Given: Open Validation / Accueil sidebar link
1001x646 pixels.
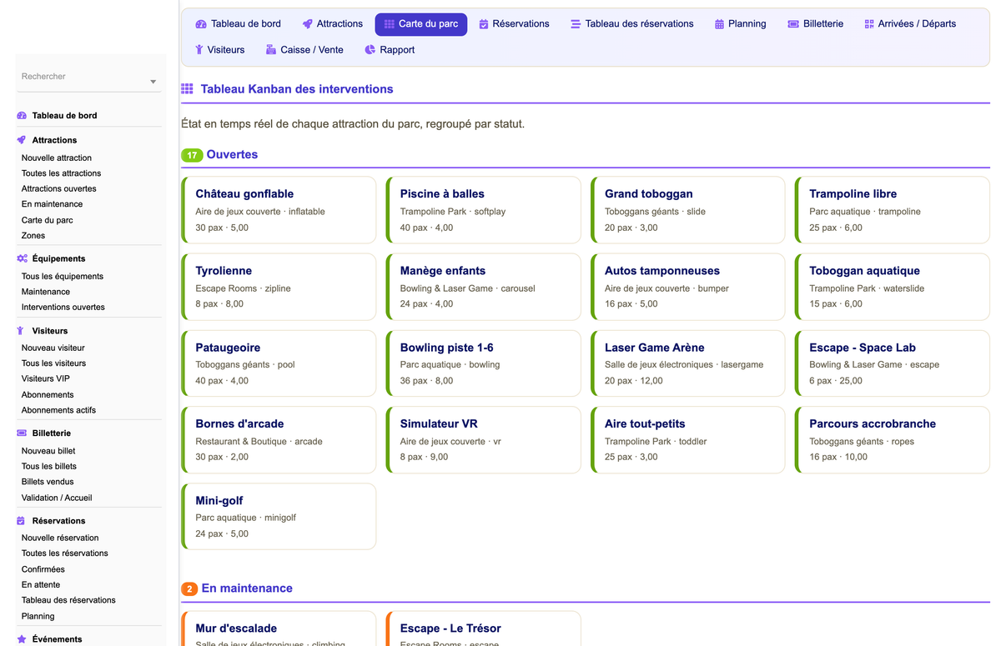Looking at the screenshot, I should coord(57,498).
